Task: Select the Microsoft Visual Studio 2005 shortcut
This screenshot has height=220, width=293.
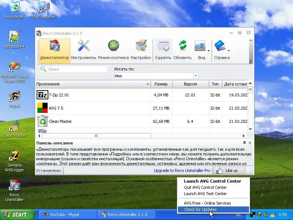Action: coord(14,72)
